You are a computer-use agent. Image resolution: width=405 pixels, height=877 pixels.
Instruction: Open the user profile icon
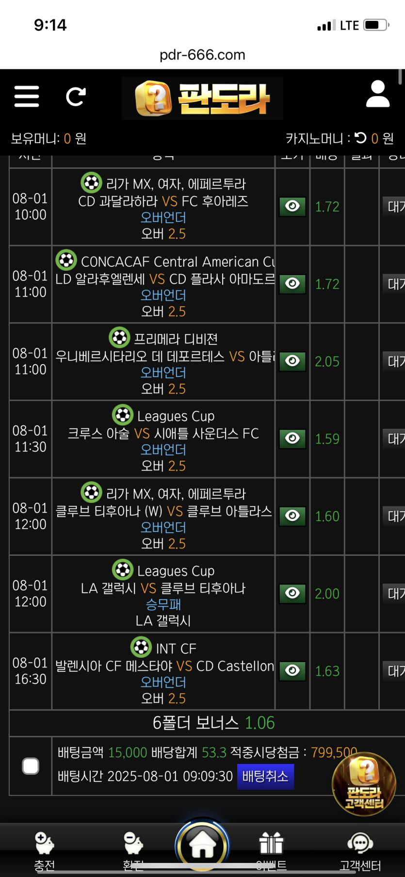[x=377, y=94]
